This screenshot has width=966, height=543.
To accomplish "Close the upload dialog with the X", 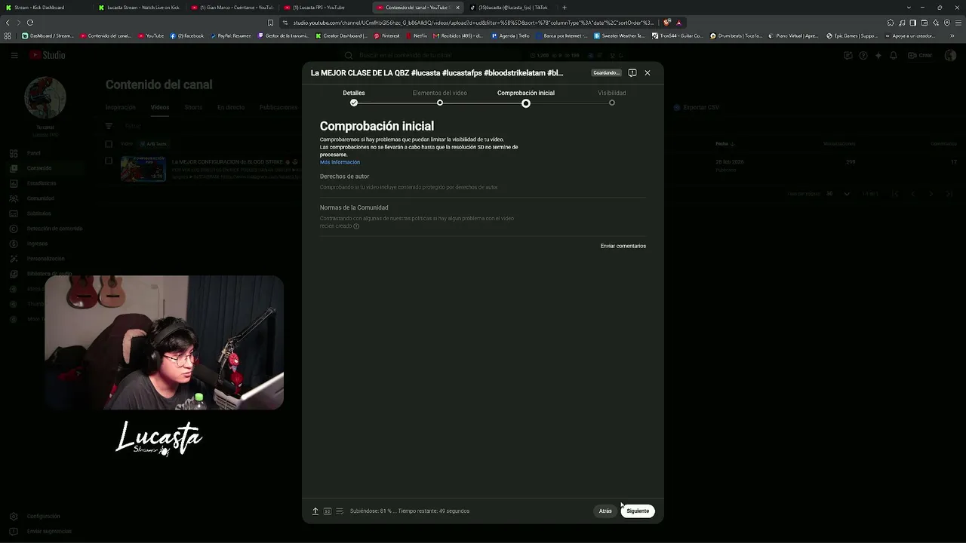I will pyautogui.click(x=647, y=72).
